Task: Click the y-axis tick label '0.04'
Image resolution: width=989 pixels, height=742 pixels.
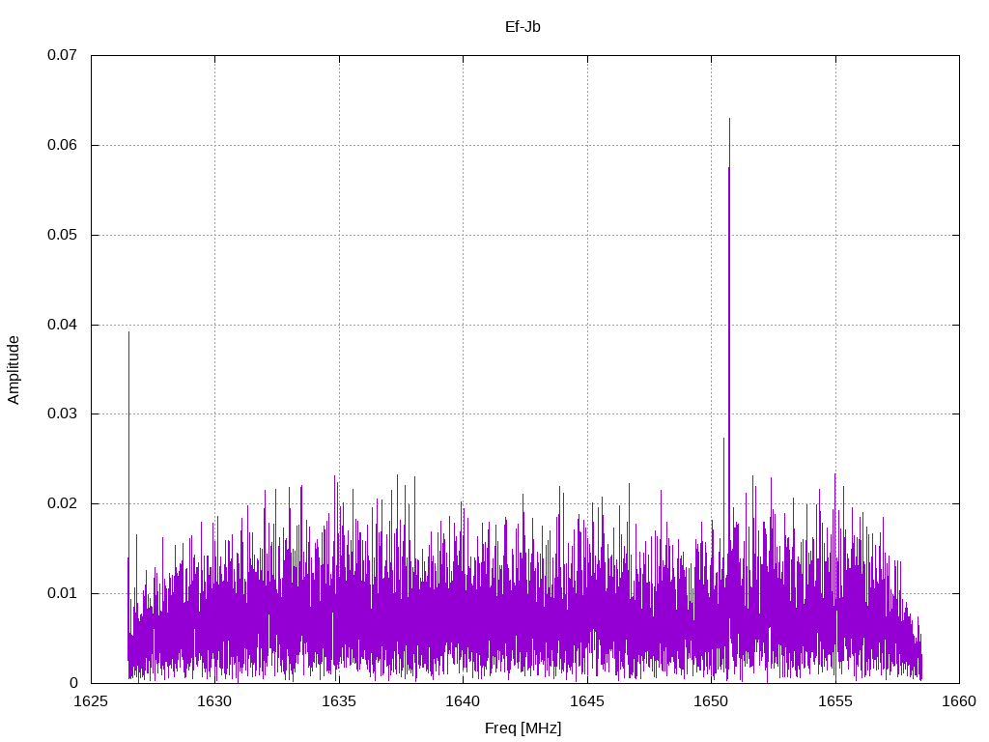Action: coord(62,325)
